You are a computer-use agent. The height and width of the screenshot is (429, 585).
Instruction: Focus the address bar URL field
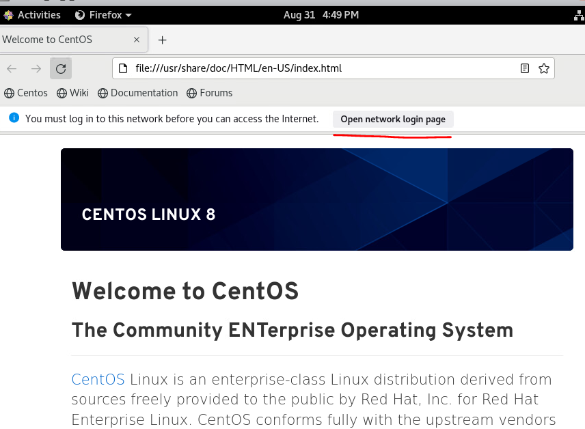tap(314, 68)
